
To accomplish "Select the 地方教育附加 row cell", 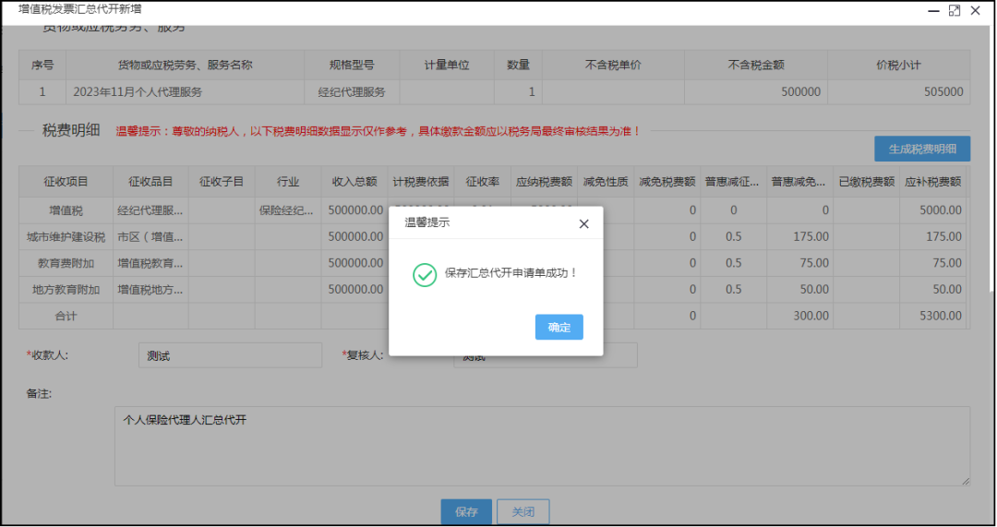I will (x=66, y=290).
